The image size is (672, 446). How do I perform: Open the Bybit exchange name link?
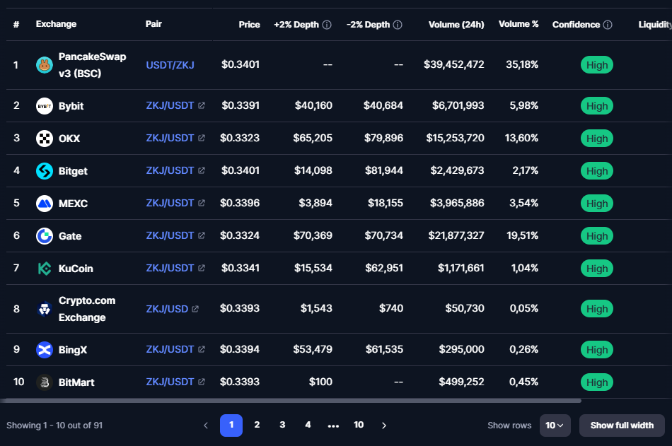pos(71,106)
